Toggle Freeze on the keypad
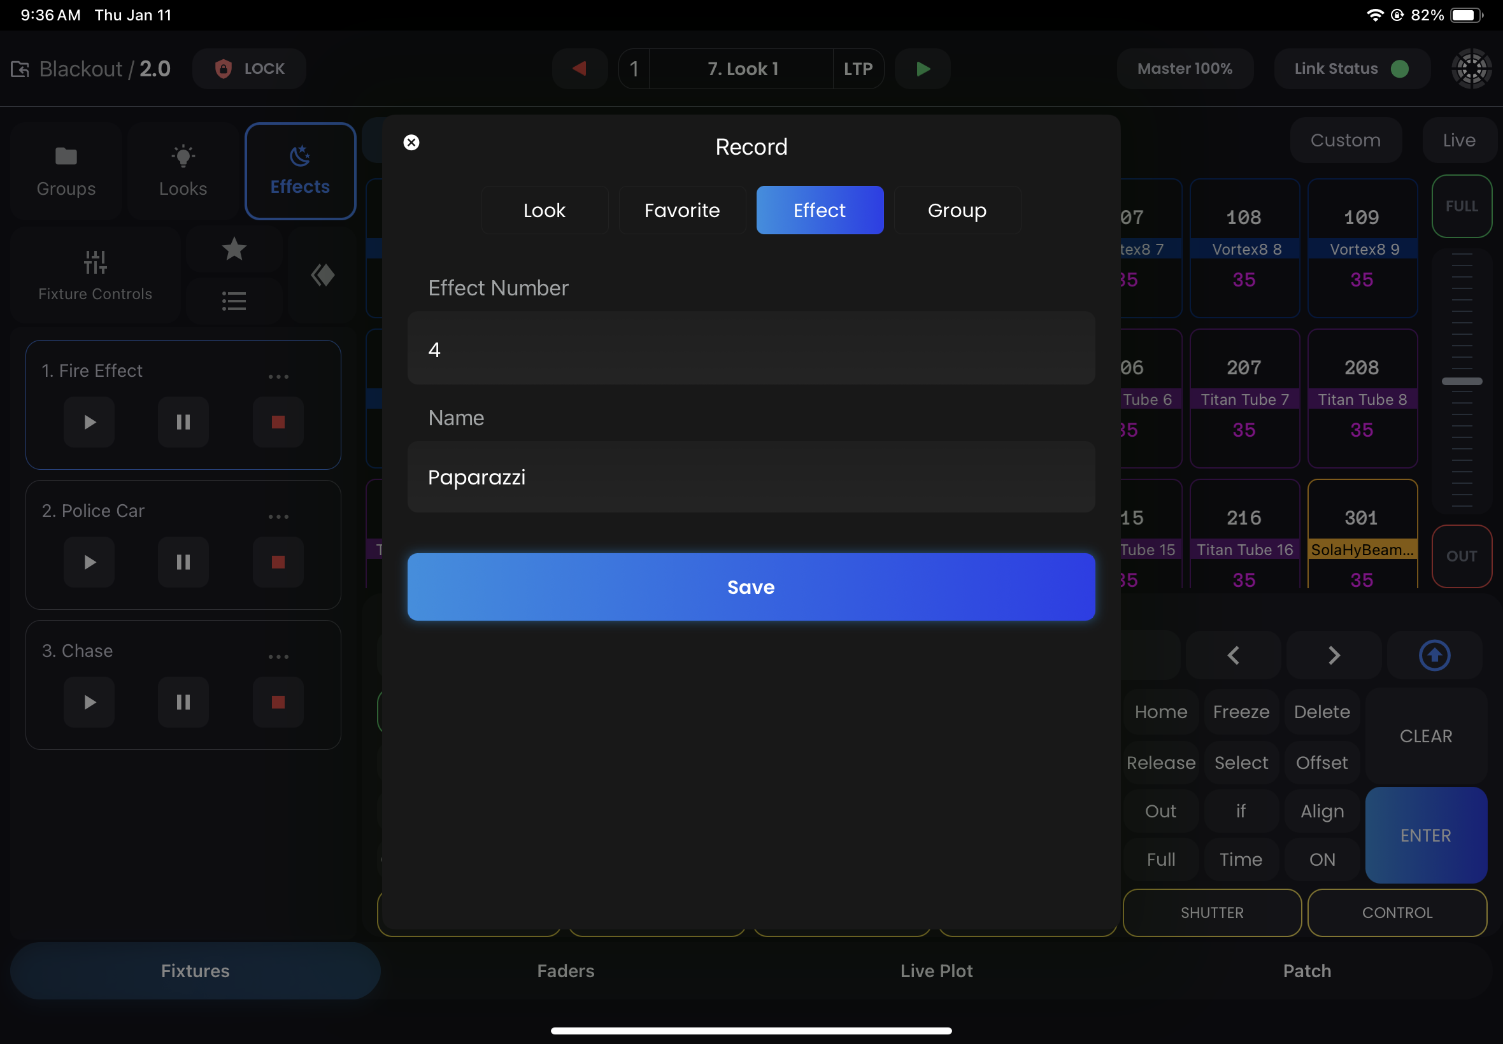The image size is (1503, 1044). 1240,712
